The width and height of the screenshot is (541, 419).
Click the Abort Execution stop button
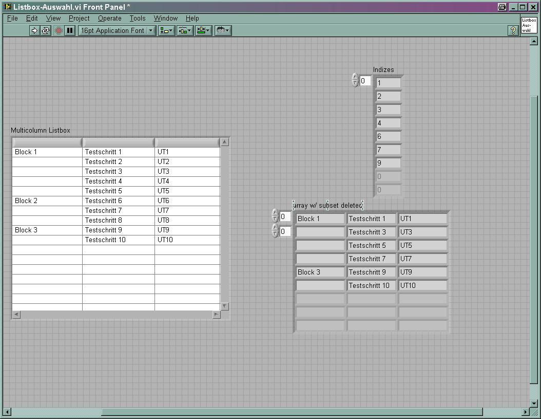pos(59,30)
